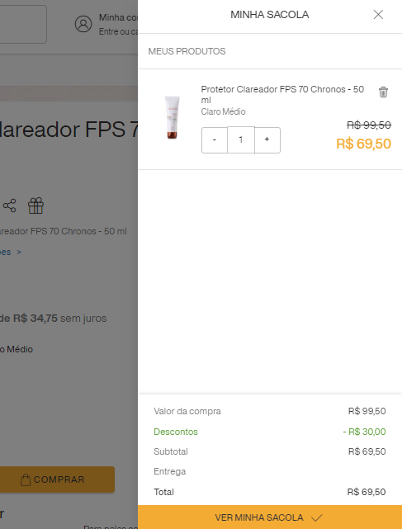Select the shopping bag icon in Comprar
Viewport: 402px width, 529px height.
(x=26, y=479)
